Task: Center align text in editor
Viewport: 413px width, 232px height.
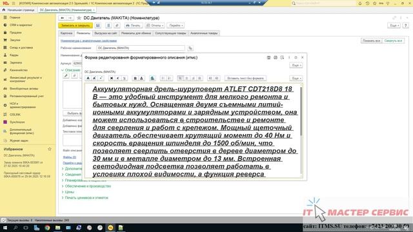Action: [x=186, y=79]
